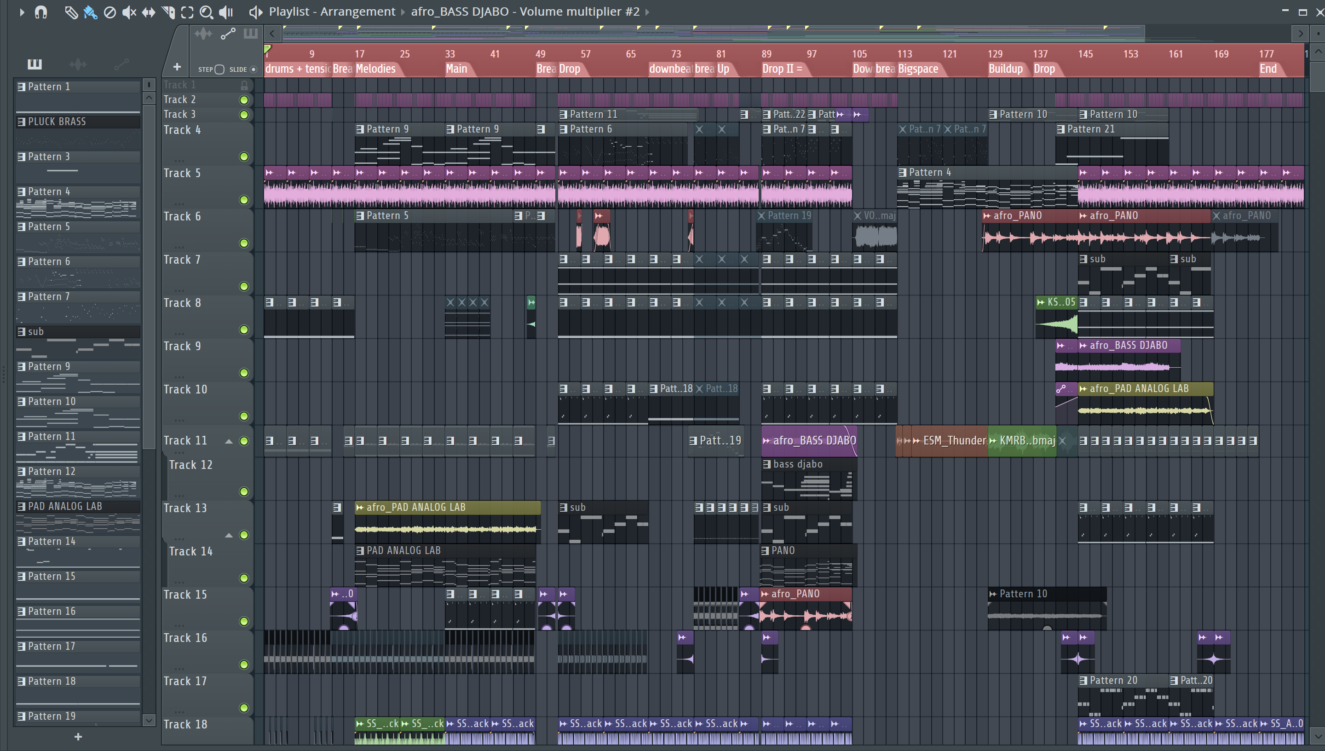1325x751 pixels.
Task: Open the playlist options menu arrow
Action: point(22,12)
